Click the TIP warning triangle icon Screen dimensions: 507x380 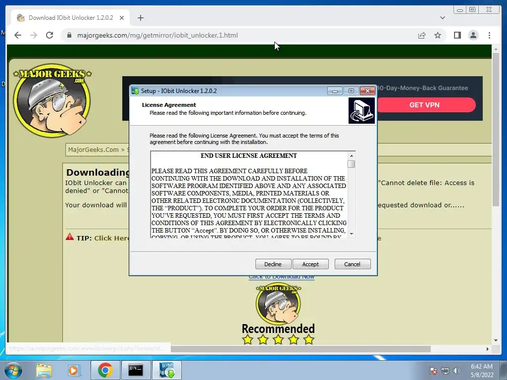pos(69,237)
